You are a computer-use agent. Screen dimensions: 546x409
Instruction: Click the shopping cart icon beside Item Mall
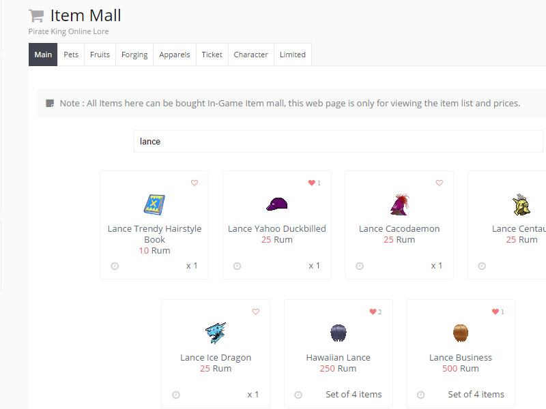coord(36,16)
